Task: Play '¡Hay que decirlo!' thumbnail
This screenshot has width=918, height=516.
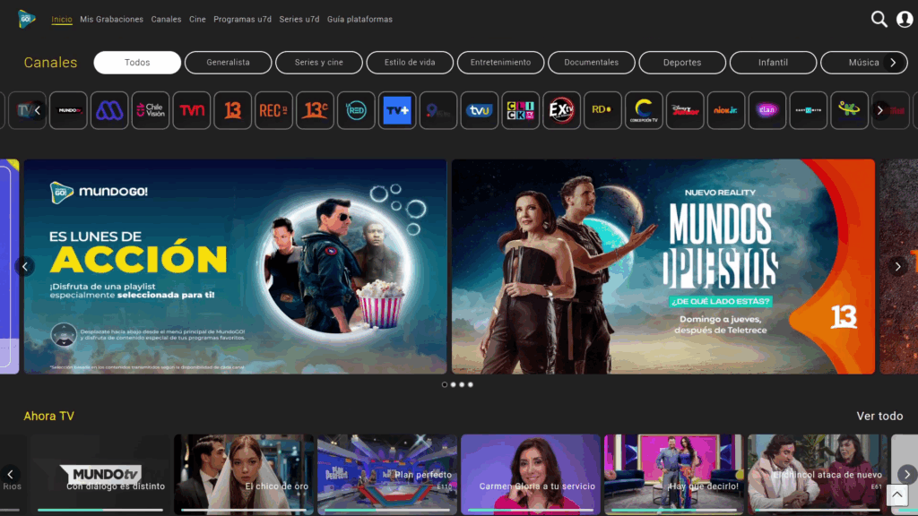Action: [x=674, y=475]
